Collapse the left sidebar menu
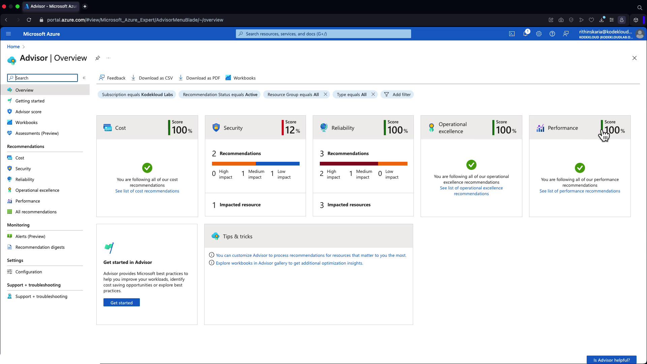Image resolution: width=647 pixels, height=364 pixels. (x=84, y=78)
